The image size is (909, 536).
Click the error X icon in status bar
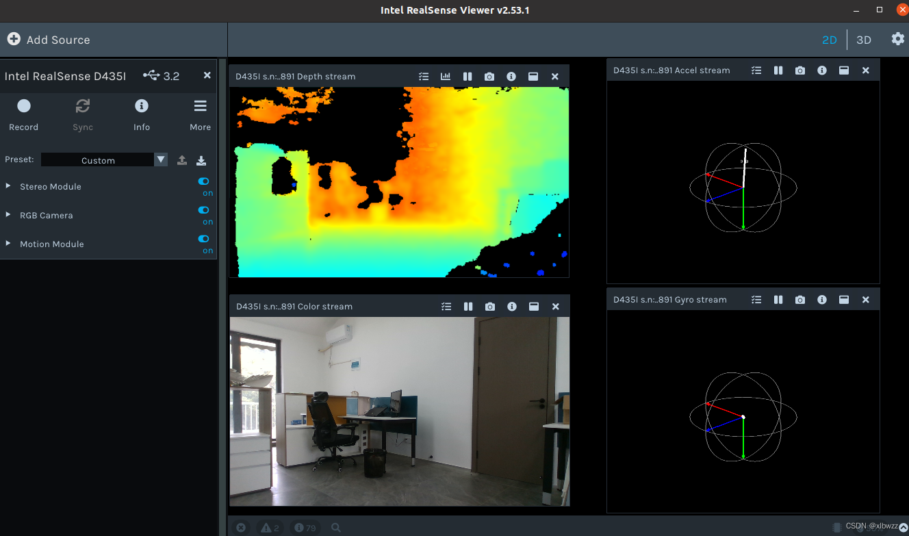(241, 528)
